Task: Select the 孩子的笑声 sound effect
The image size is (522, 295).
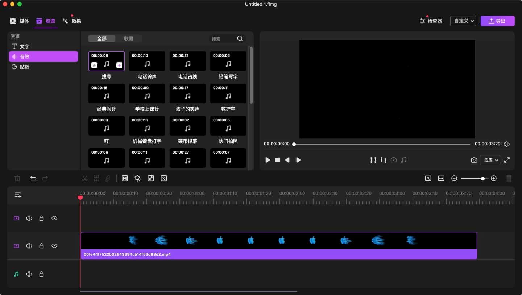Action: 188,94
